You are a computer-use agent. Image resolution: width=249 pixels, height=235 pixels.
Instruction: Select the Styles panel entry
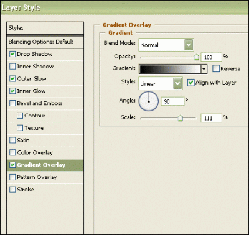click(x=45, y=28)
